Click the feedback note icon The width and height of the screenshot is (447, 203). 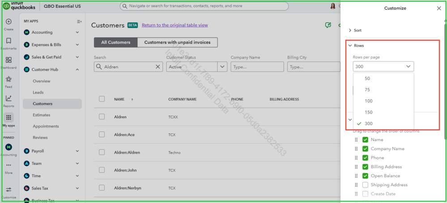tap(328, 25)
